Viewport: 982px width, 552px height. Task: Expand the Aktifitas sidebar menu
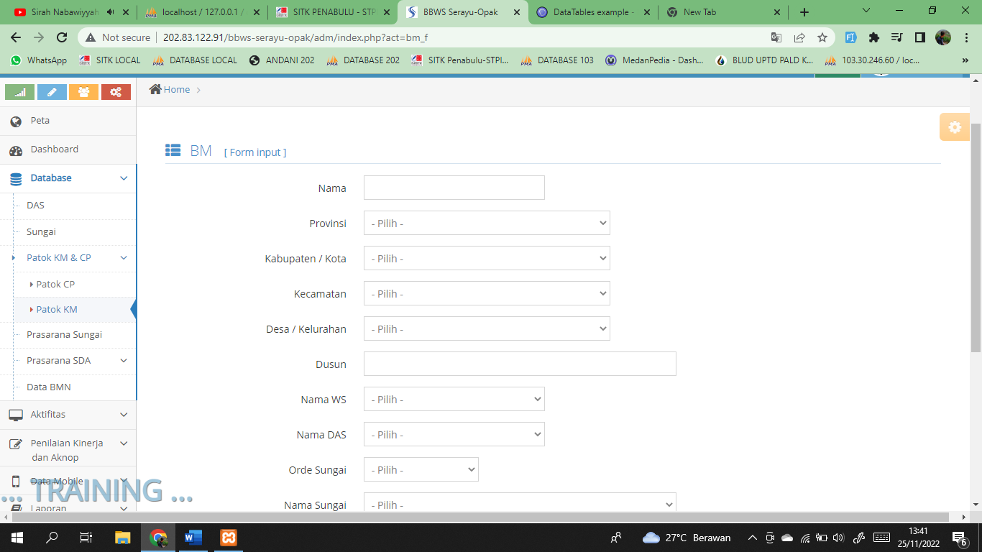[x=68, y=415]
